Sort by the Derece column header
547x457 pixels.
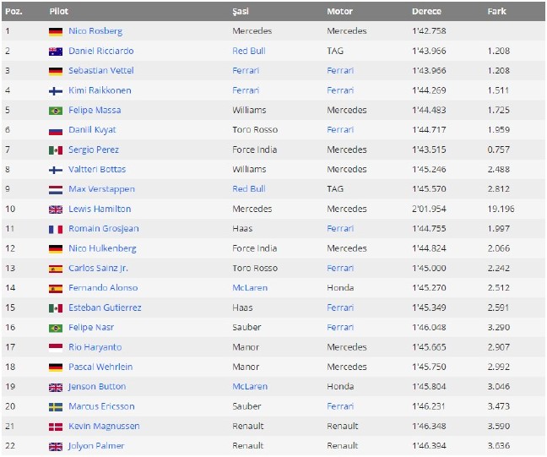click(426, 12)
